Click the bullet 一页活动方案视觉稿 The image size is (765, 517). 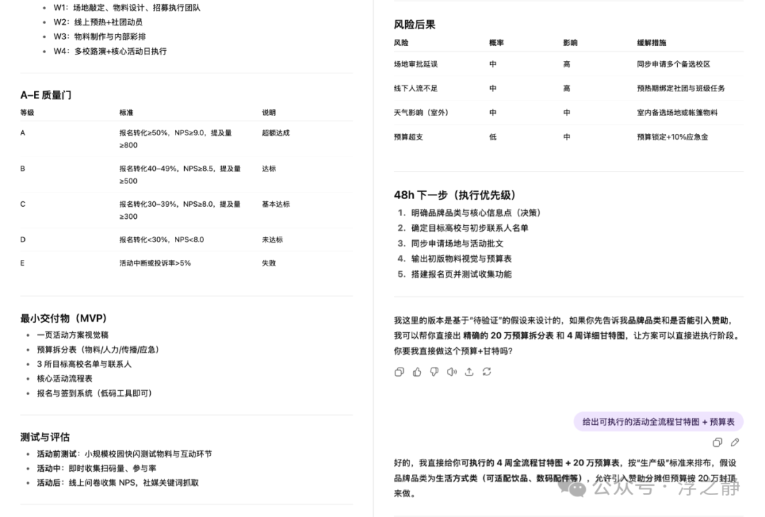click(x=73, y=335)
